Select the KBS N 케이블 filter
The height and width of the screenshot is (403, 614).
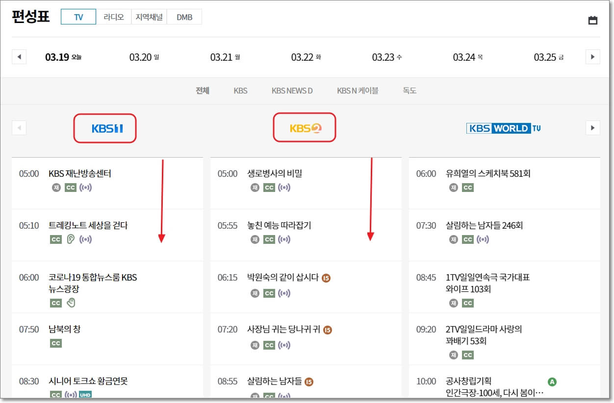click(358, 91)
